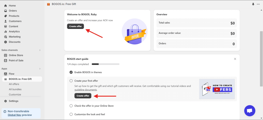Select the Create your first offer radio circle
The width and height of the screenshot is (263, 120).
71,81
